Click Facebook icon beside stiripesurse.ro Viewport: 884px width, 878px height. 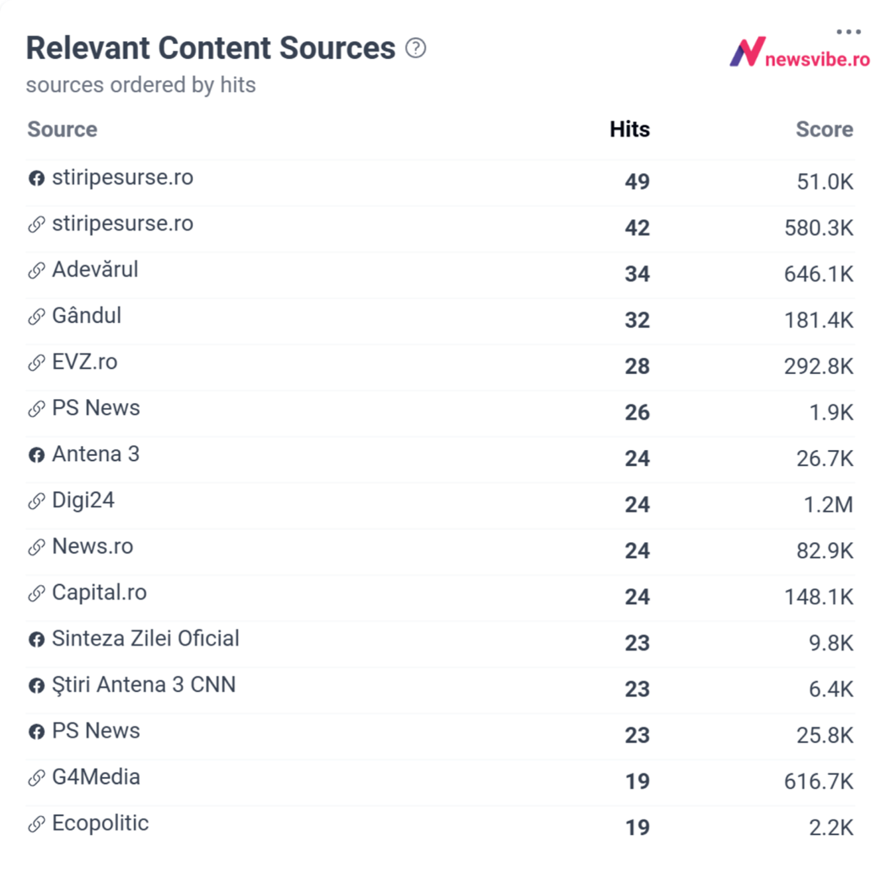coord(36,178)
